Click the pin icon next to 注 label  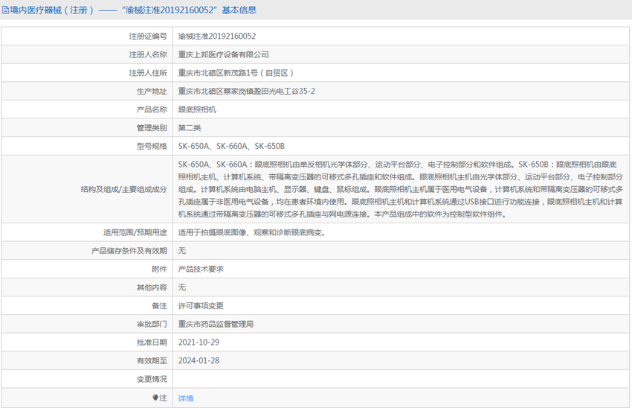[x=155, y=398]
